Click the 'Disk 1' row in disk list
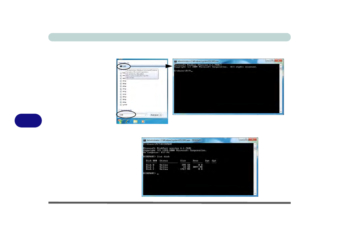Viewport: 339px width, 239px height. (x=174, y=167)
